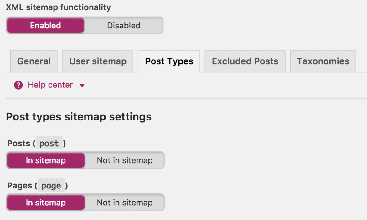Click the bold Pages label
The width and height of the screenshot is (367, 220).
coord(20,186)
